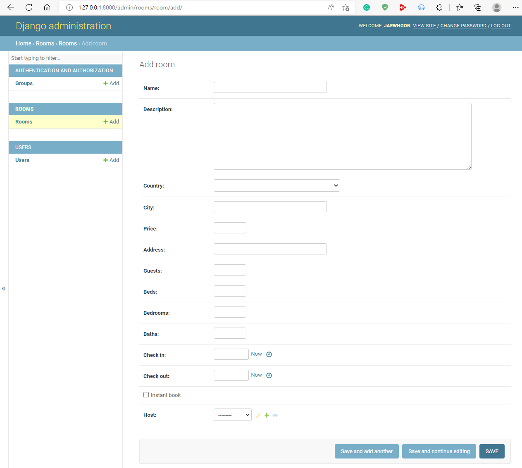Click the green plus to add another Host
Viewport: 522px width, 468px height.
pyautogui.click(x=267, y=416)
